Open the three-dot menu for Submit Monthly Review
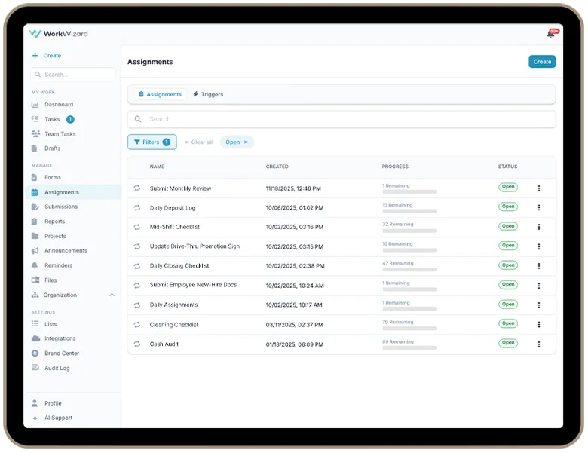 click(x=538, y=188)
